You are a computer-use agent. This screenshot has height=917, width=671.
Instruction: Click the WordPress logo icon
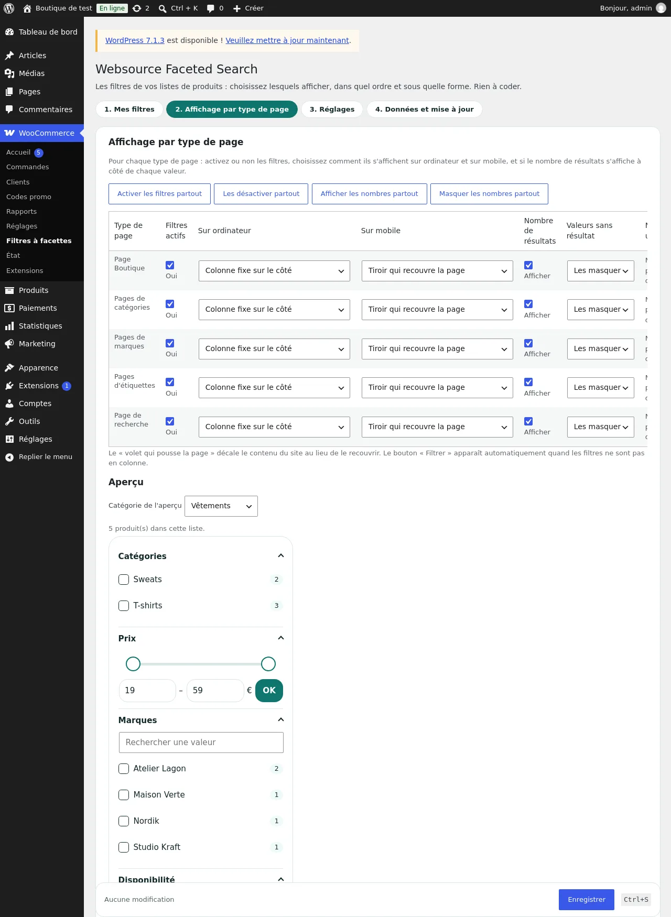9,8
